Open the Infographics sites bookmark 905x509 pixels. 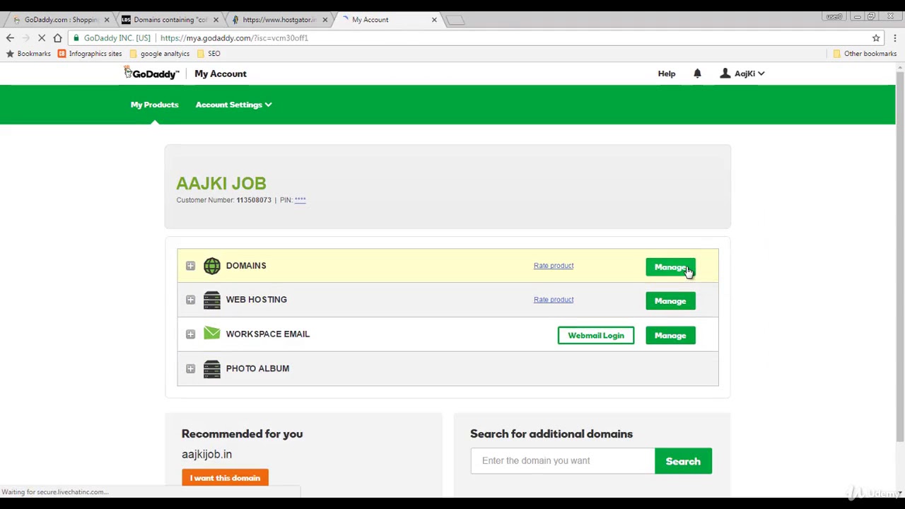(90, 54)
